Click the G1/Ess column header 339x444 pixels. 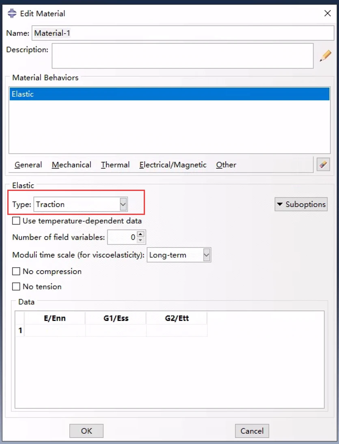(x=116, y=318)
